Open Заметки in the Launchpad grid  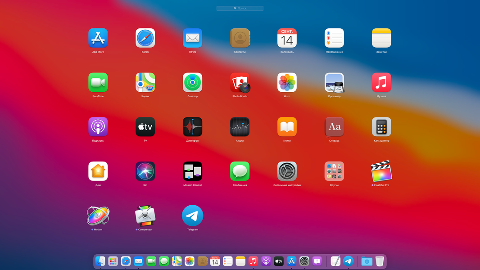pyautogui.click(x=381, y=38)
